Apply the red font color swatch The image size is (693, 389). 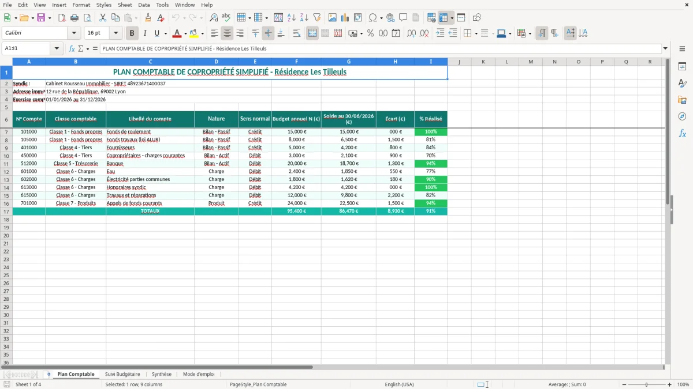tap(177, 33)
